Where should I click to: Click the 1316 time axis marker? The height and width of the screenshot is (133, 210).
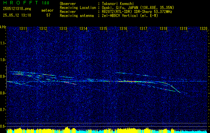tap(123, 28)
